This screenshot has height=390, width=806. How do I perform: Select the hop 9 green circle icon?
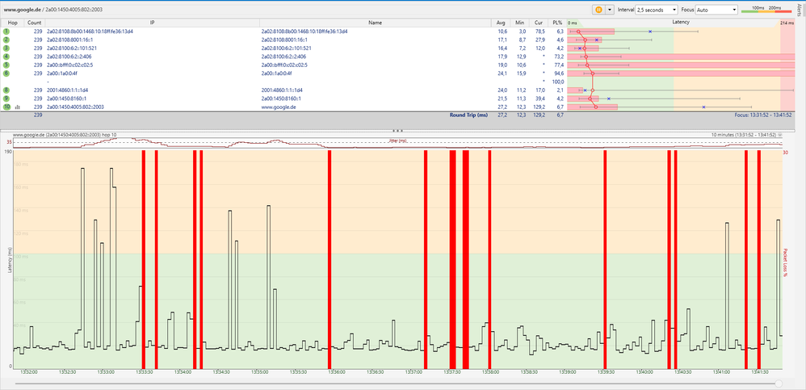[x=6, y=98]
